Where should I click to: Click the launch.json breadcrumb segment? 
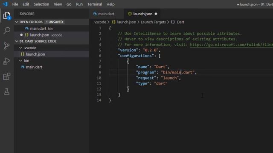(x=127, y=22)
